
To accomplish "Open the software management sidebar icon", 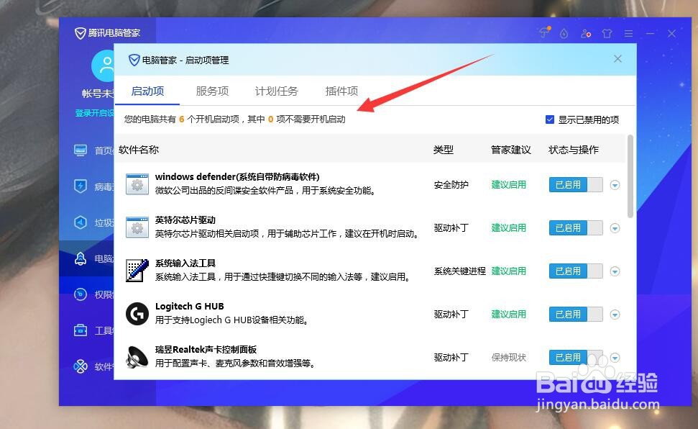I will pos(81,366).
